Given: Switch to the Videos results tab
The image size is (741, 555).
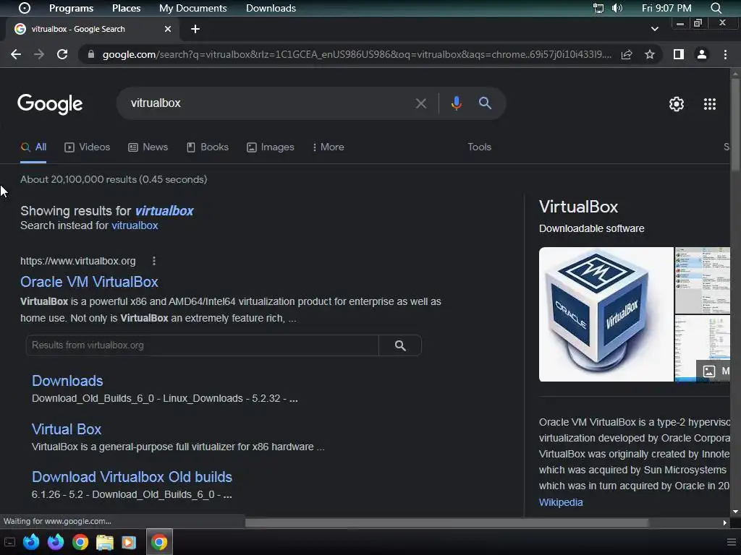Looking at the screenshot, I should (87, 147).
